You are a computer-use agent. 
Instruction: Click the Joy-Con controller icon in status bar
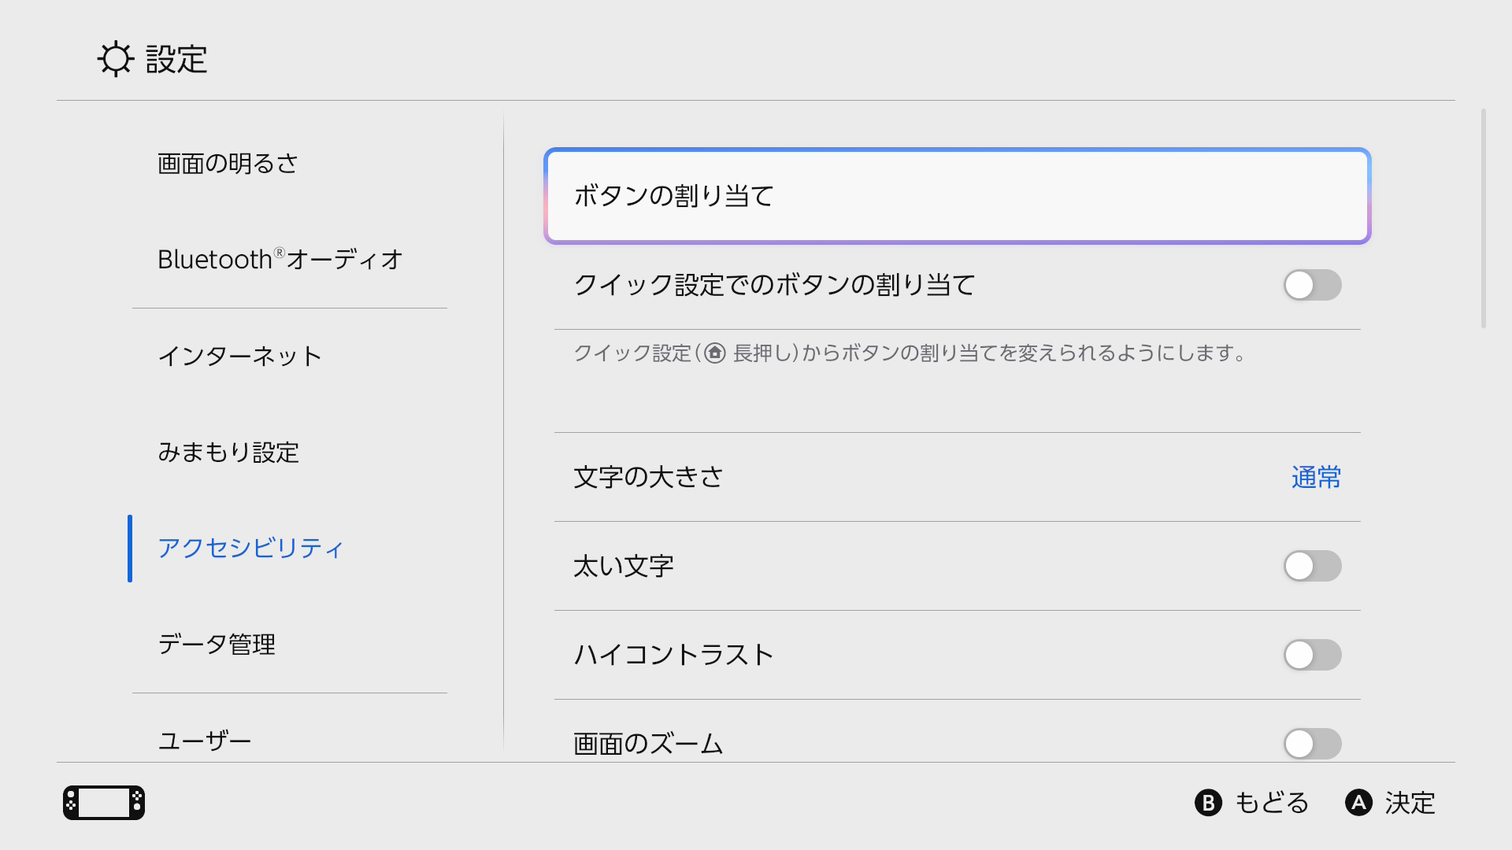(x=103, y=803)
